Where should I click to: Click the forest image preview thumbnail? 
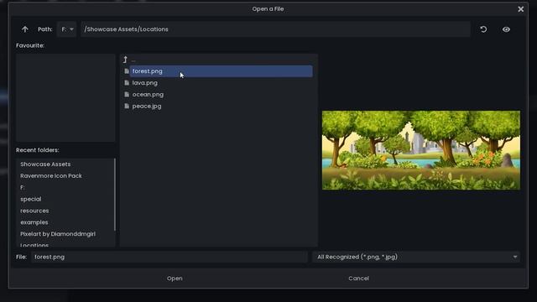(421, 150)
